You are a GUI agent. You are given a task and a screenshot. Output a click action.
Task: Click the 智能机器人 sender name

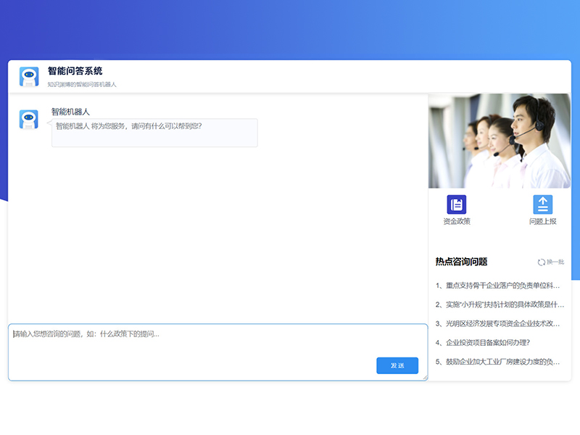pos(70,112)
